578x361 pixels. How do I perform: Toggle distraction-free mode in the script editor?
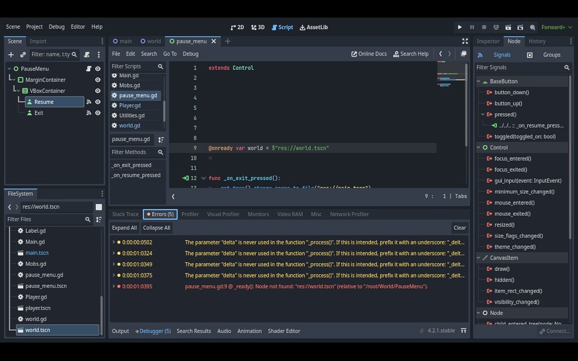(x=465, y=41)
